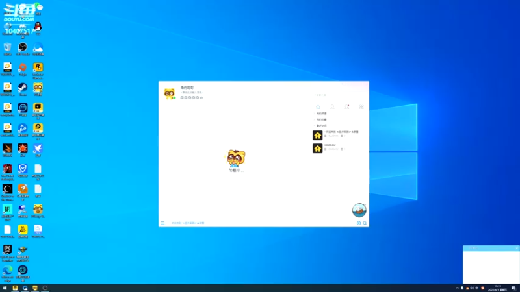Click the badge icons row under nickname

coord(192,98)
